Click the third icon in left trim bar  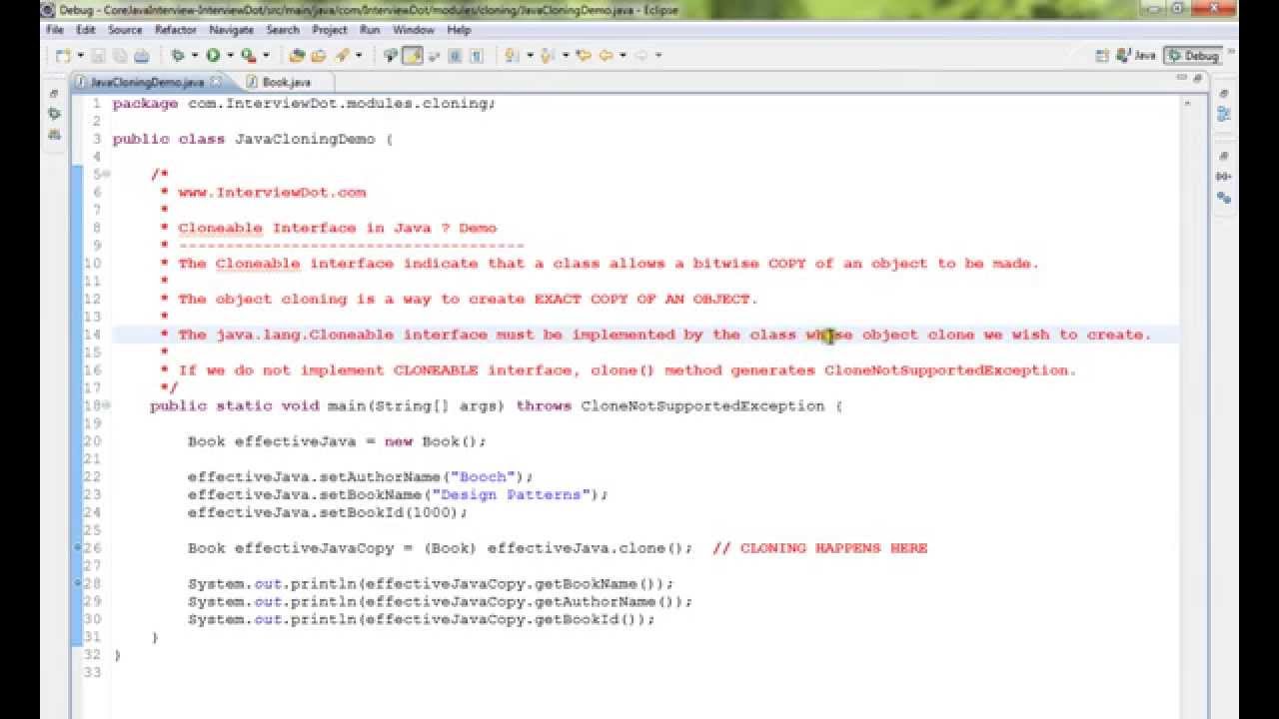54,134
